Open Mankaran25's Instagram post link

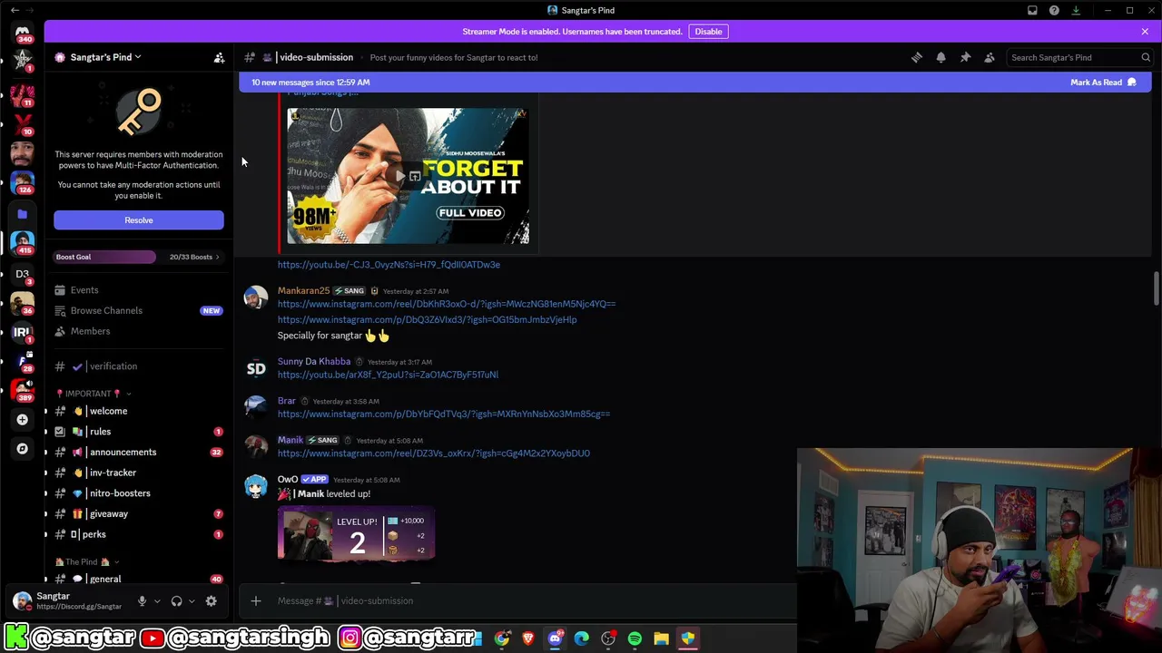coord(427,319)
